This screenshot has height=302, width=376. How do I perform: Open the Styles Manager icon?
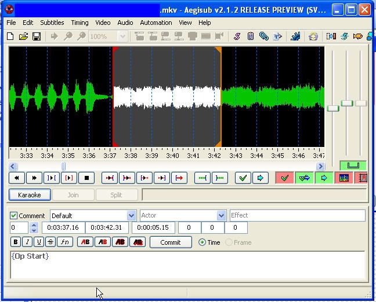[237, 36]
